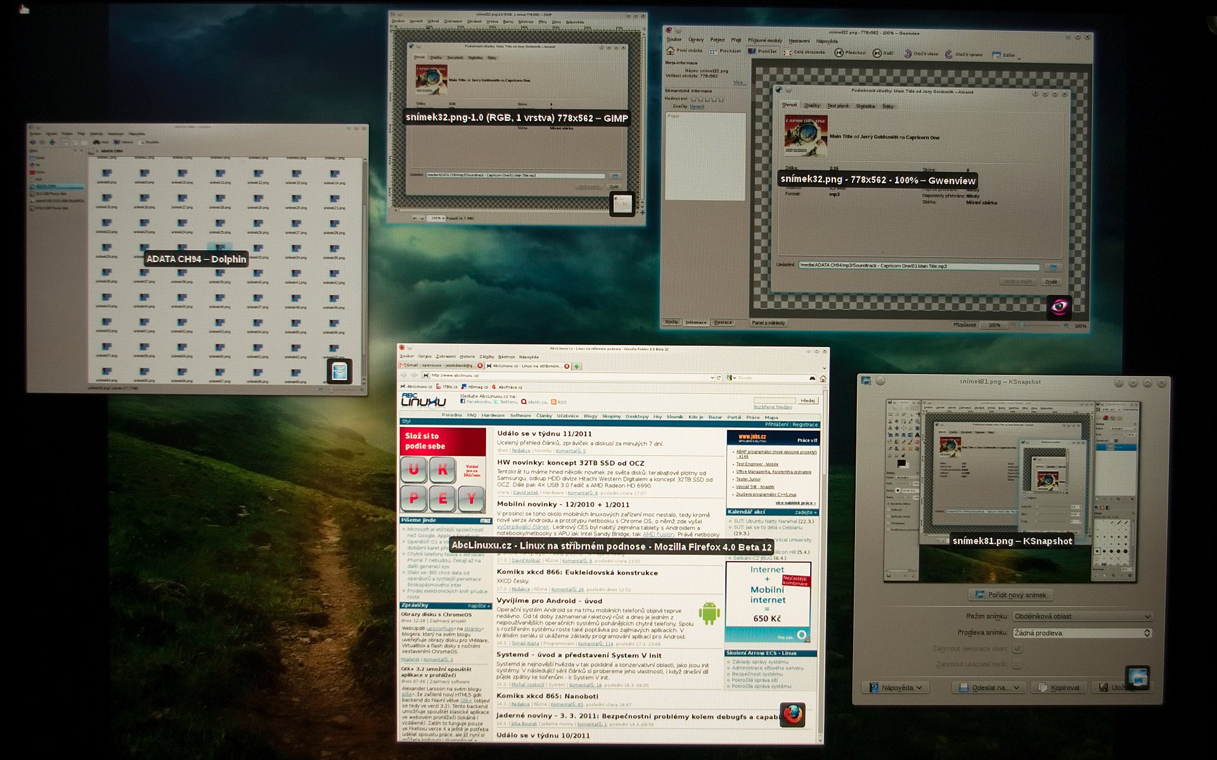Open 'Událo se v týdnu 11/2011' article
The width and height of the screenshot is (1217, 760).
(544, 434)
